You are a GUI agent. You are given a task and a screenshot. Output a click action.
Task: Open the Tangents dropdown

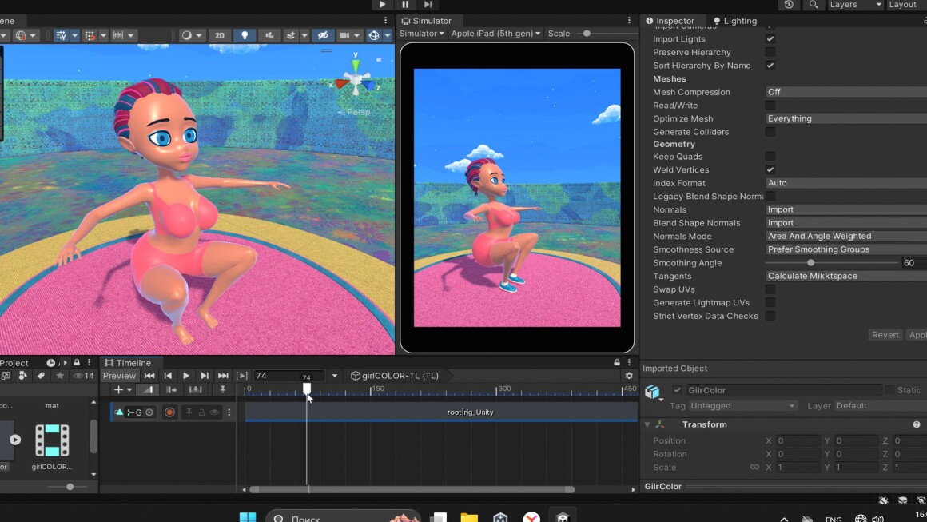(846, 276)
